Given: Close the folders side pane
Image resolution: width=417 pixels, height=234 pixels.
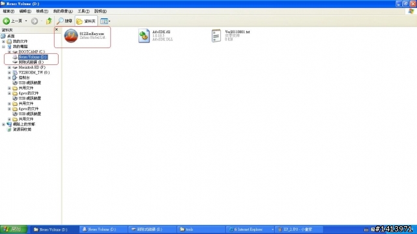Looking at the screenshot, I should [57, 29].
